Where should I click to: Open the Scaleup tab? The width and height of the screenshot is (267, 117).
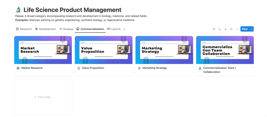tap(66, 29)
